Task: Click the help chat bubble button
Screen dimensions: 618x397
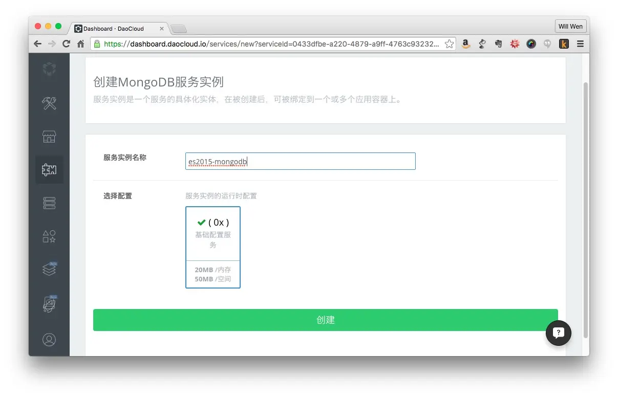Action: pos(559,333)
